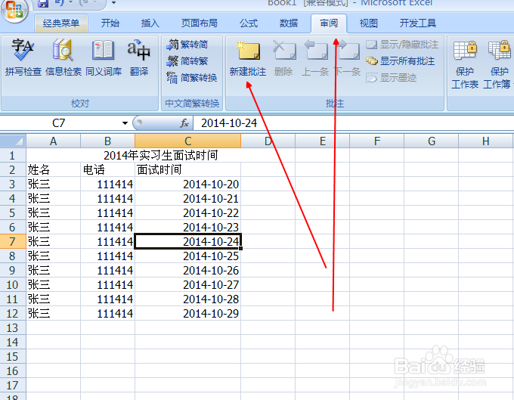Select column G header

432,141
